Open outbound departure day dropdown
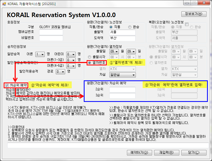Screen dimensions: 212x161 [x=131, y=51]
